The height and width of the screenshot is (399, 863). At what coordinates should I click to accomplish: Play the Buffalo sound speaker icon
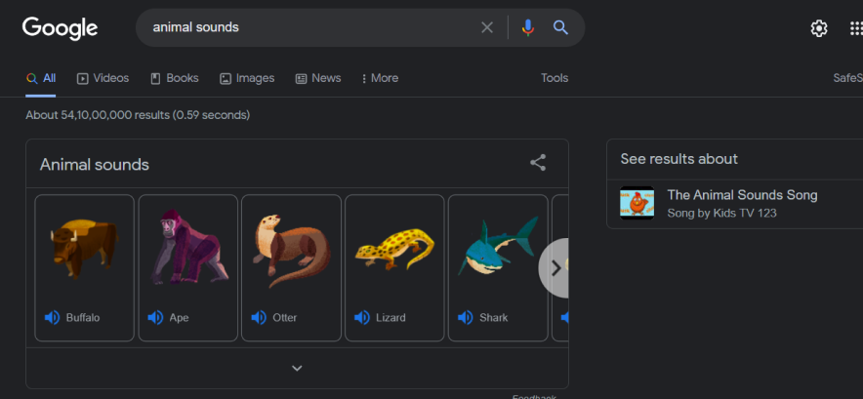coord(53,317)
